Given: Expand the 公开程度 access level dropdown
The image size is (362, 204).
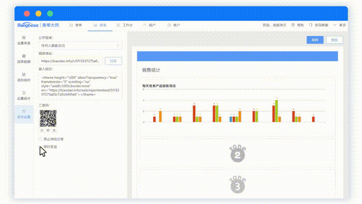Looking at the screenshot, I should click(x=80, y=46).
